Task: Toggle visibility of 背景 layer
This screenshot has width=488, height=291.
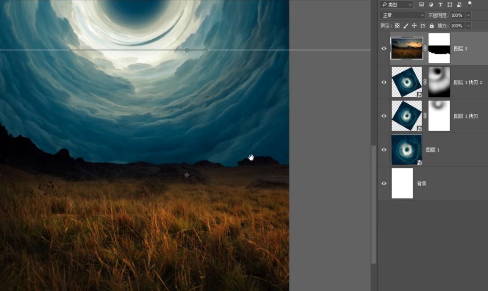Action: coord(384,184)
